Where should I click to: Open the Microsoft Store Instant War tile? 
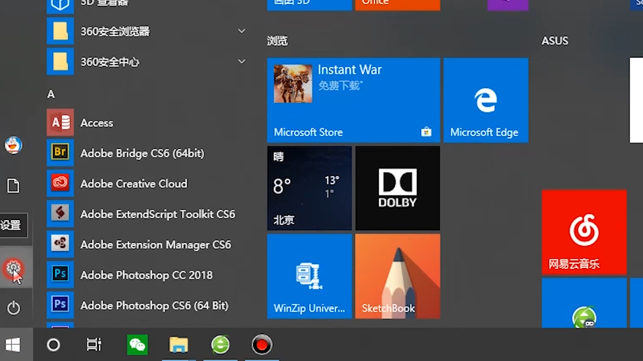click(354, 100)
